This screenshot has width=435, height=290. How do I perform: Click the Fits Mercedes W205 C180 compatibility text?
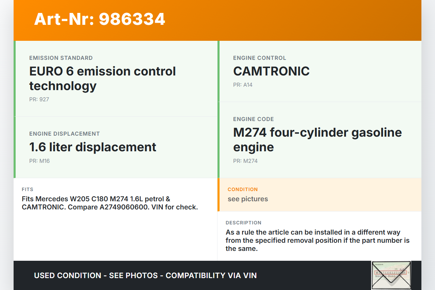click(x=109, y=203)
